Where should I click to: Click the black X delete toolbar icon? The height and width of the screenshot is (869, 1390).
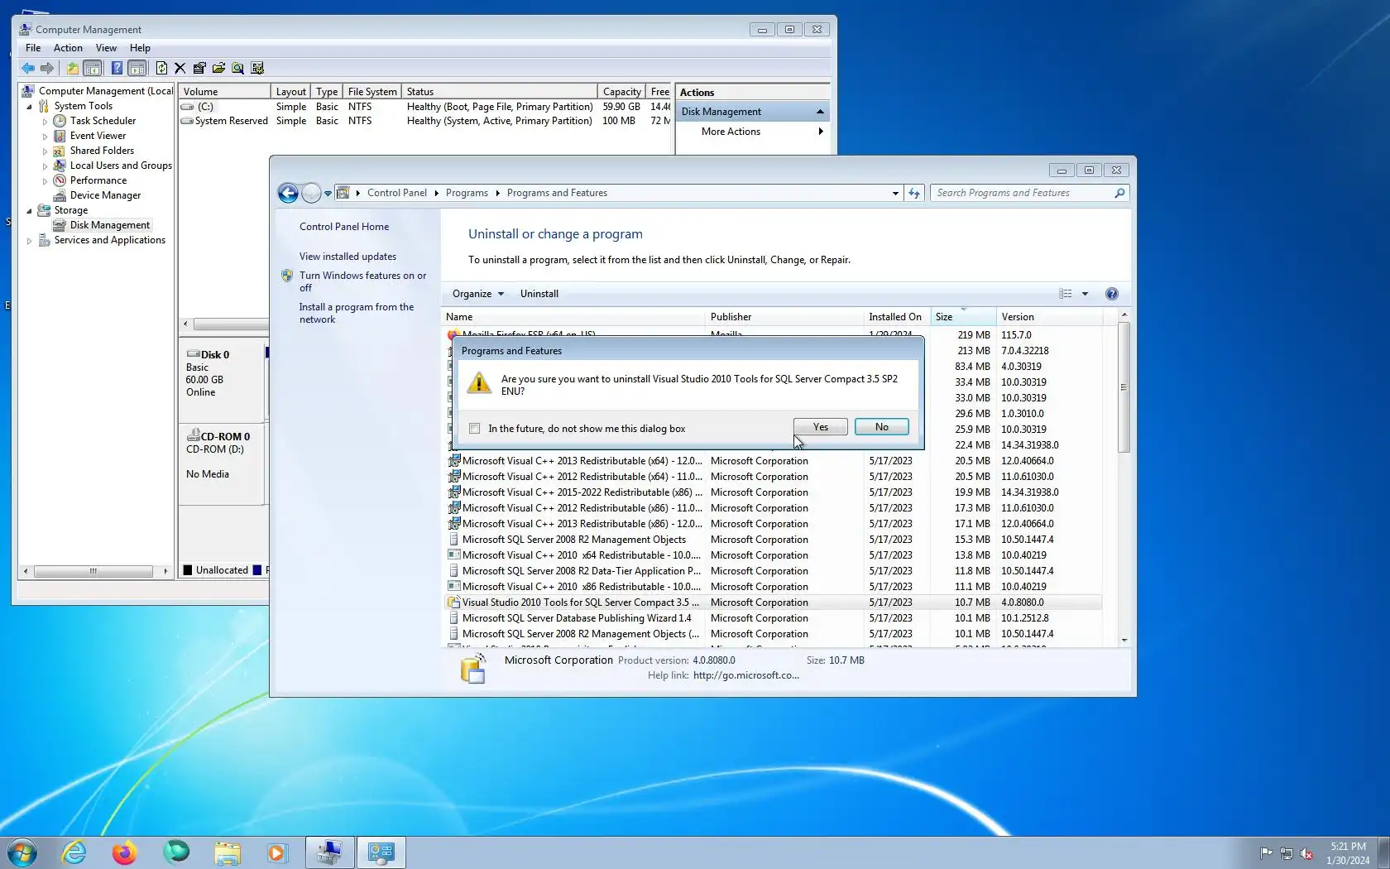[180, 68]
